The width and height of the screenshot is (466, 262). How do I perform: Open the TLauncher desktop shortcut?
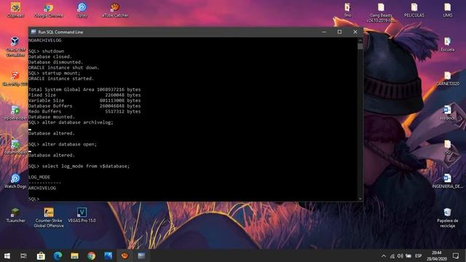(15, 215)
